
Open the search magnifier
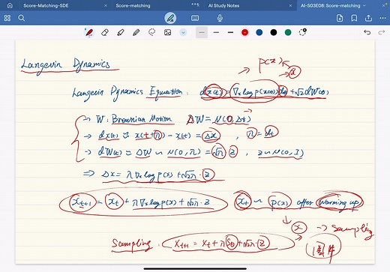(x=22, y=18)
